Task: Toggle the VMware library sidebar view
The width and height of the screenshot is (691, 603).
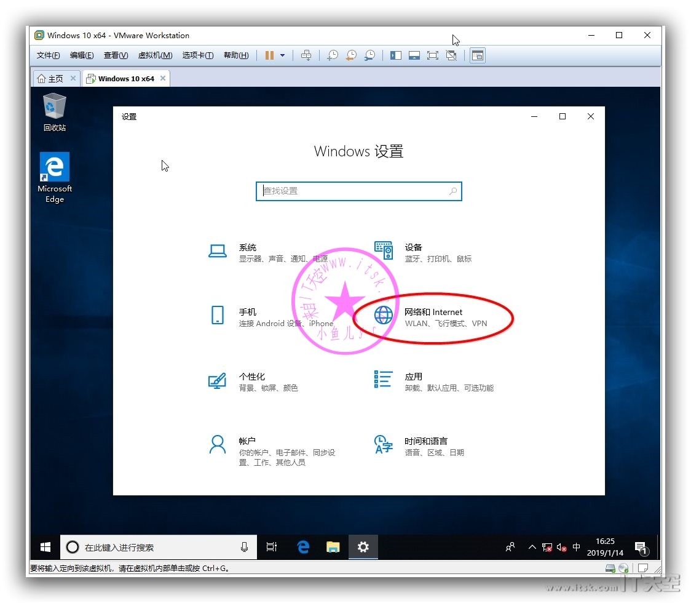Action: [x=396, y=55]
